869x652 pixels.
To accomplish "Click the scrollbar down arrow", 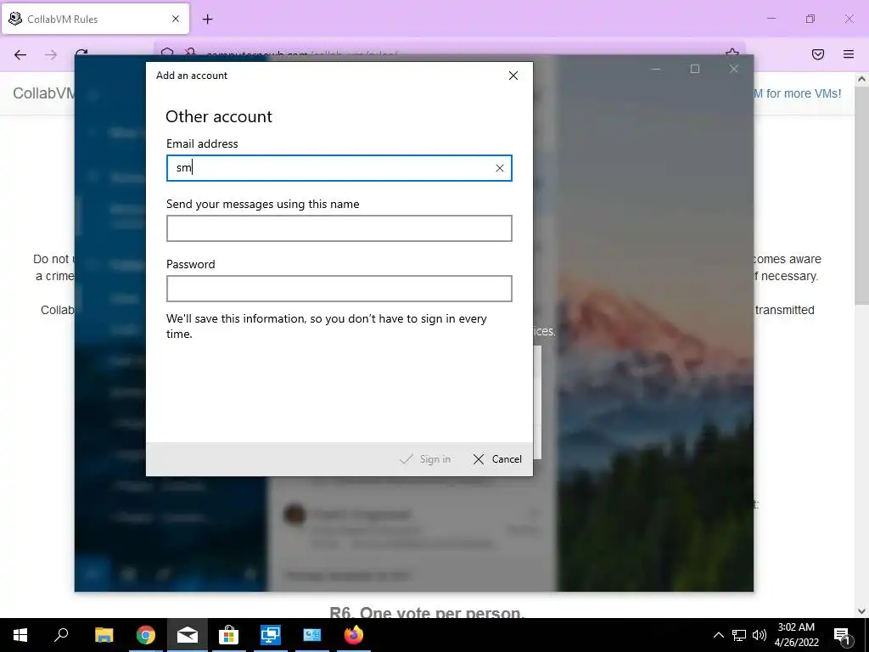I will point(861,611).
